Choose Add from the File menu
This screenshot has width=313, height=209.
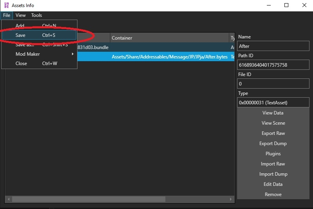click(x=20, y=26)
